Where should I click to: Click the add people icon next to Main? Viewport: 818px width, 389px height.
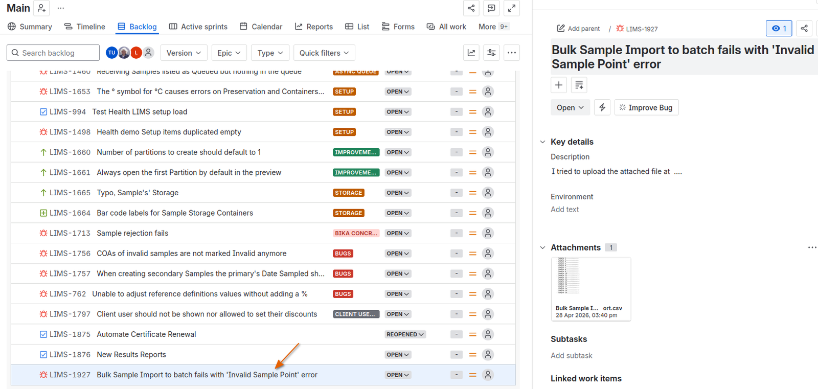pos(42,8)
